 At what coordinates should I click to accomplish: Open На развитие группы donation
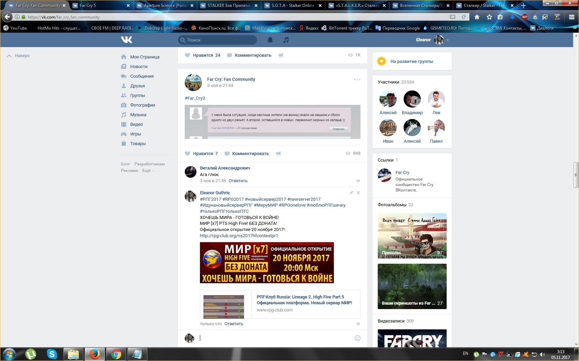(412, 62)
